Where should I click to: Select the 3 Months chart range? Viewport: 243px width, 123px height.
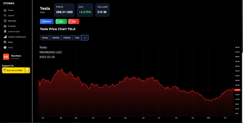tap(56, 38)
